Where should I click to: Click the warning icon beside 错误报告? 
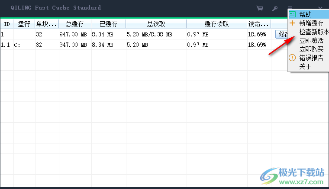tap(292, 58)
